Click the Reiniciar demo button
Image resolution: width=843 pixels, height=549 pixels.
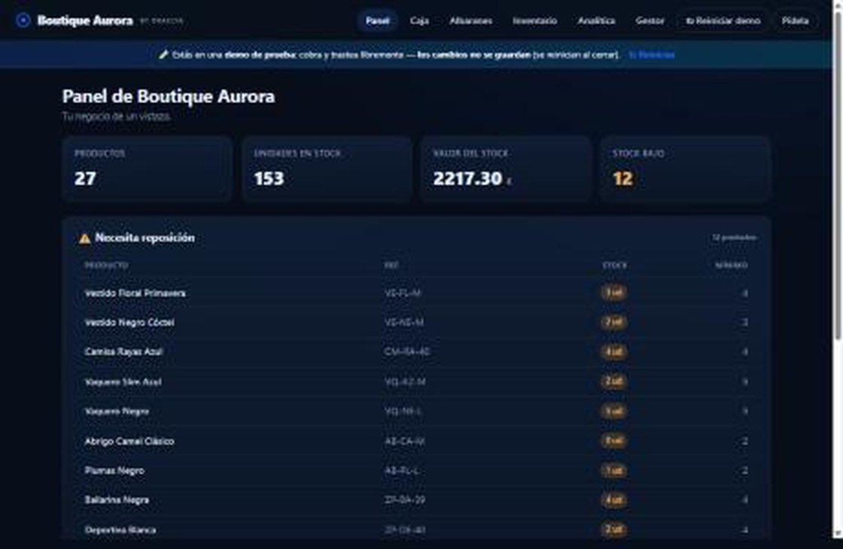tap(723, 21)
